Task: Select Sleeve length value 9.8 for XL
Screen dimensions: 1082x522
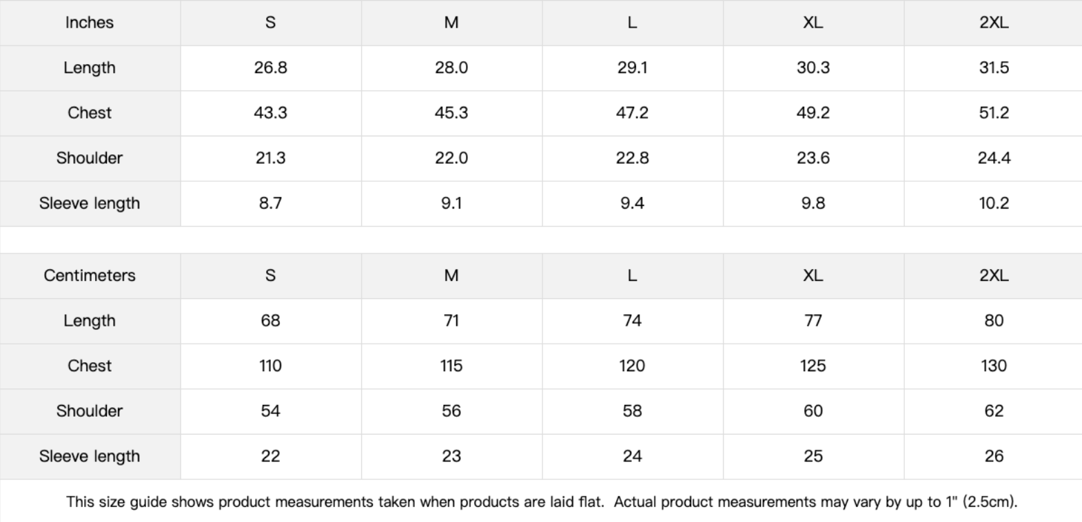Action: 813,203
